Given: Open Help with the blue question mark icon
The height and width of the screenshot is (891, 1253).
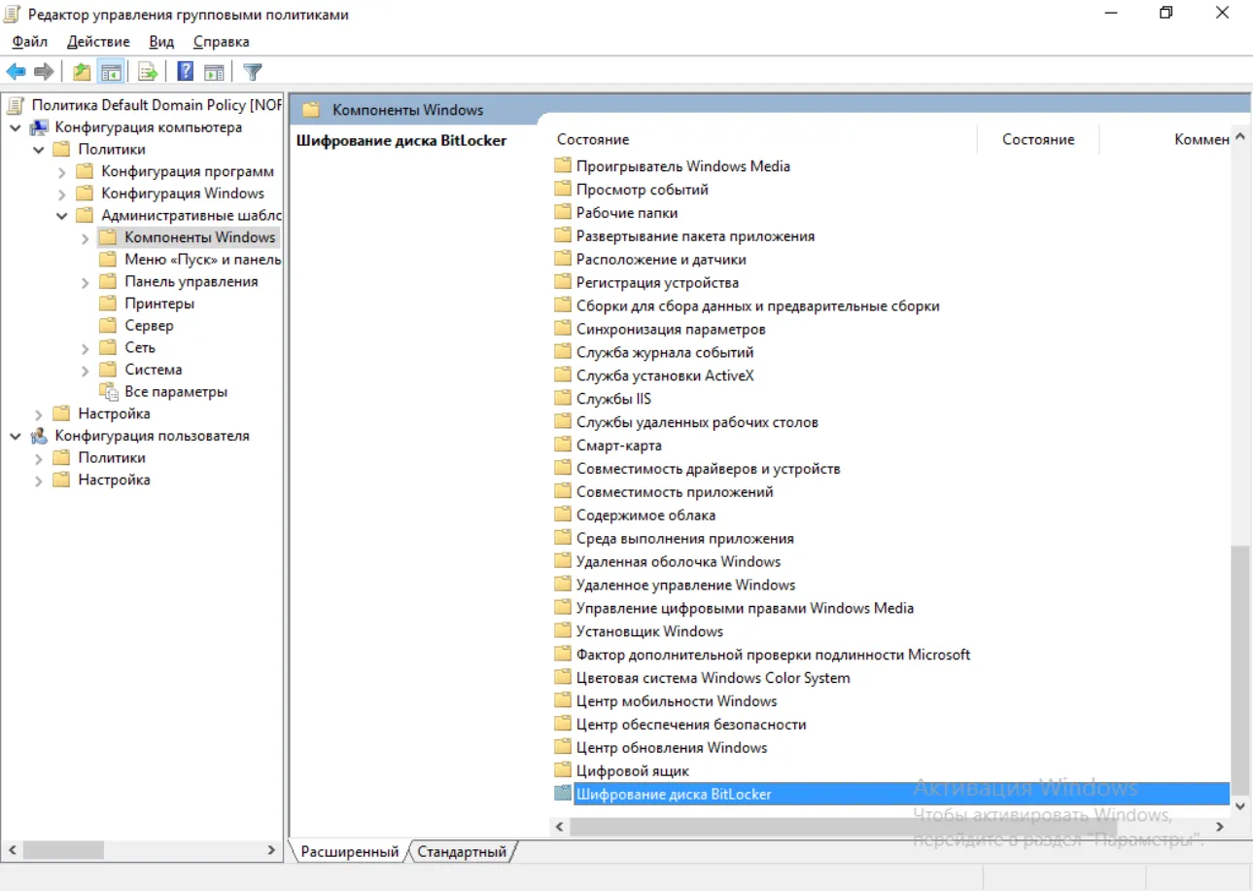Looking at the screenshot, I should click(x=185, y=72).
